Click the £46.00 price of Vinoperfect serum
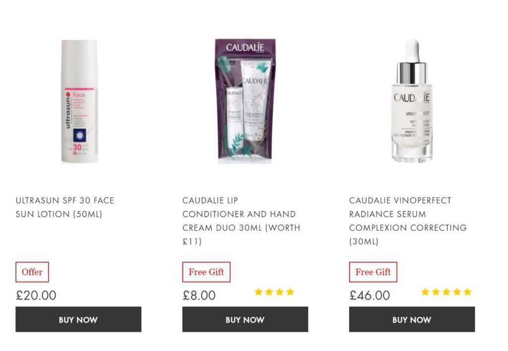Image resolution: width=508 pixels, height=351 pixels. pos(370,295)
